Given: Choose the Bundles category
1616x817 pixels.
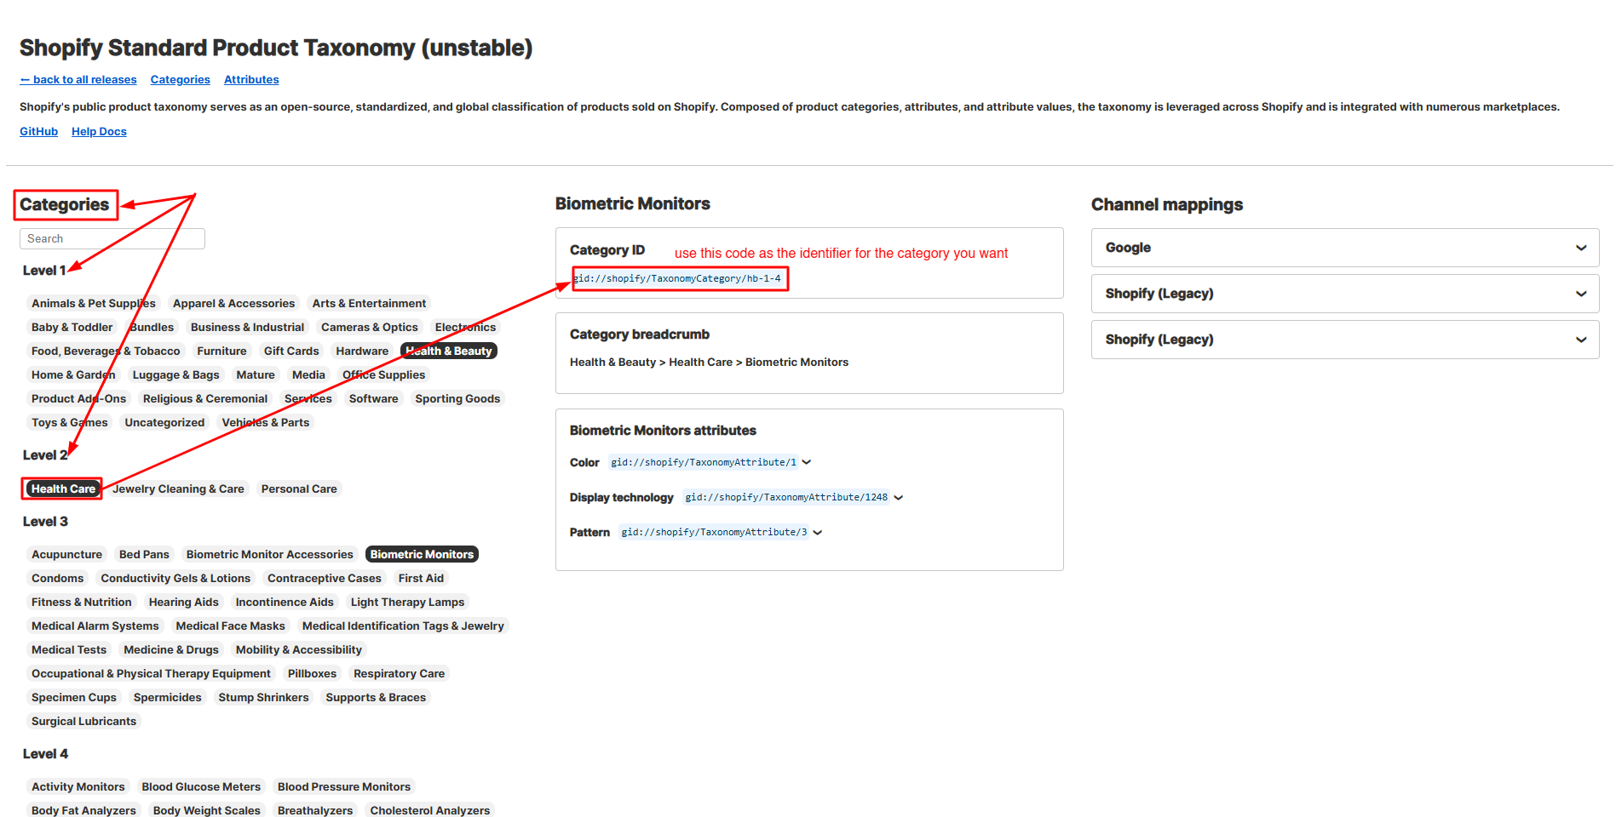Looking at the screenshot, I should (152, 327).
